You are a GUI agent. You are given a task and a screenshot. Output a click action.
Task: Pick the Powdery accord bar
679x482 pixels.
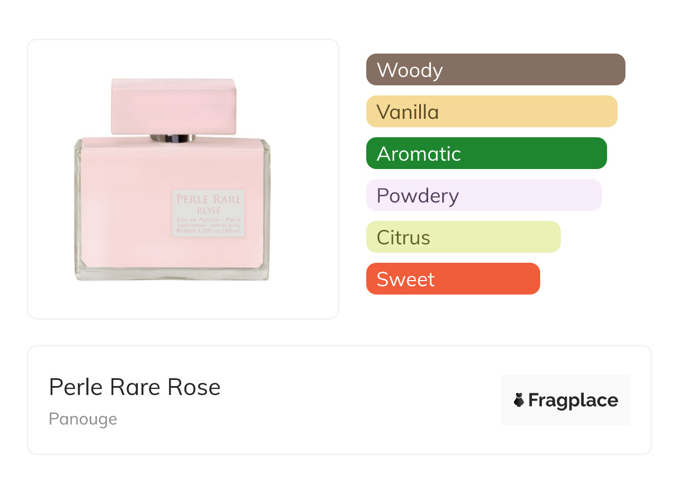483,195
